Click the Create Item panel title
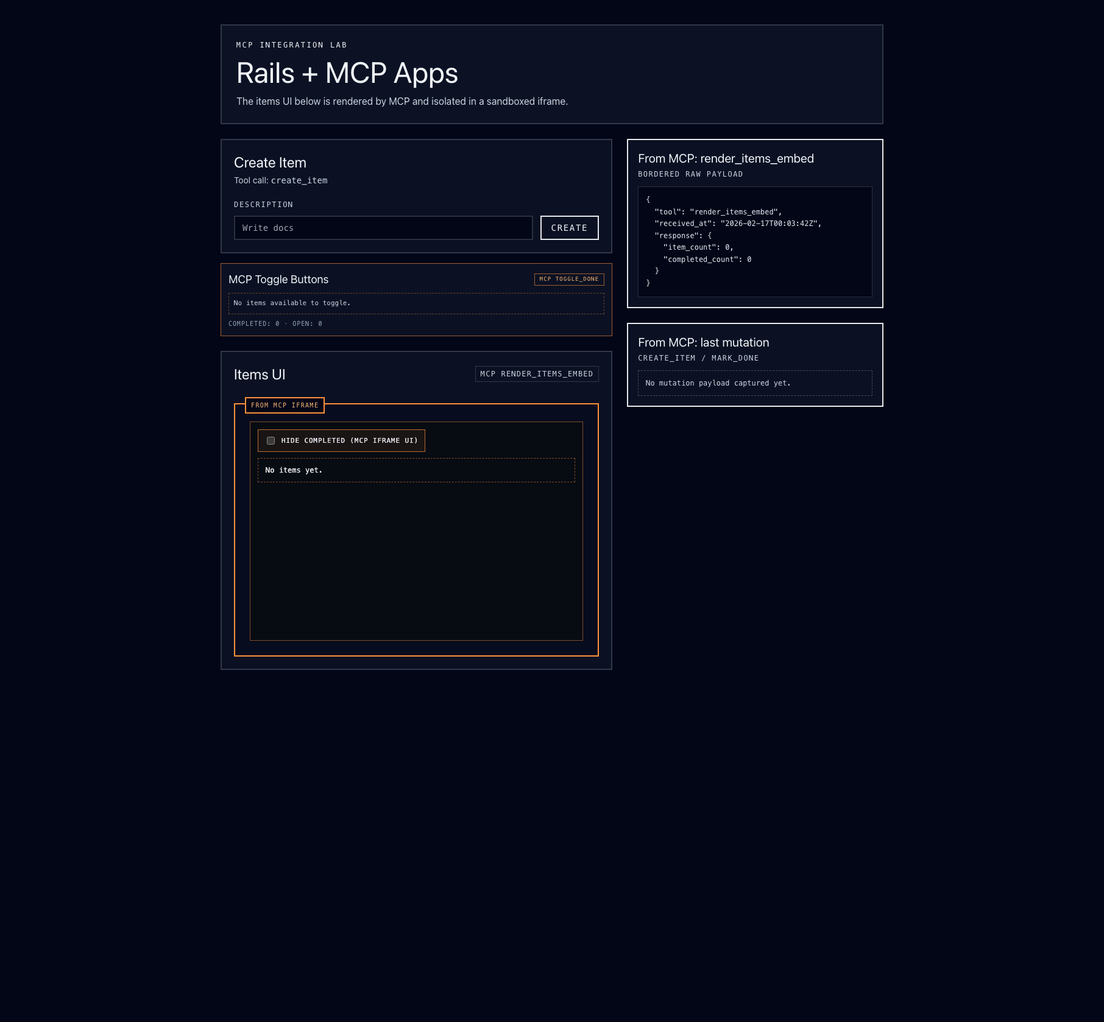 pos(270,163)
